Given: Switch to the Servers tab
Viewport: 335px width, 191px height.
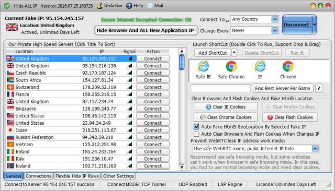Looking at the screenshot, I should tap(14, 176).
